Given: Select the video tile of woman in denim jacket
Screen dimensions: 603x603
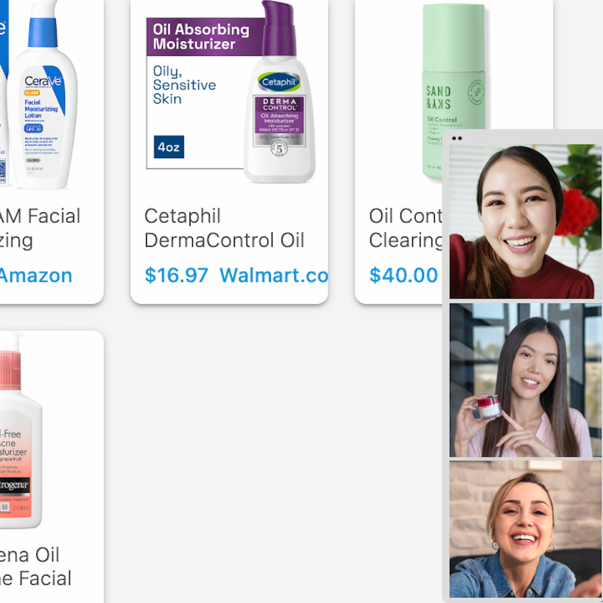Looking at the screenshot, I should (525, 529).
